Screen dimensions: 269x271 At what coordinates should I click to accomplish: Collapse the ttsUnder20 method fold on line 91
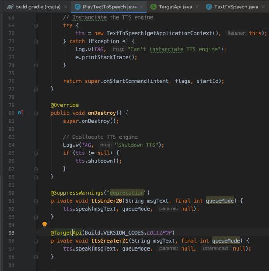[36, 201]
